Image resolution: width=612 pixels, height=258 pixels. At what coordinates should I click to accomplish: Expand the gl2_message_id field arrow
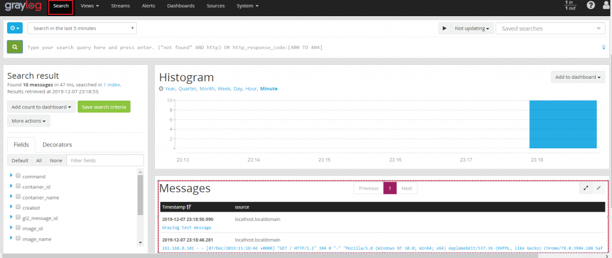pyautogui.click(x=11, y=217)
